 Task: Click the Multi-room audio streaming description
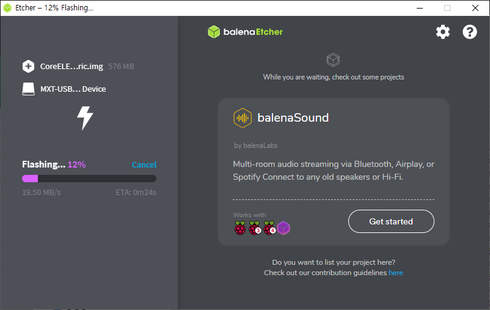(334, 171)
